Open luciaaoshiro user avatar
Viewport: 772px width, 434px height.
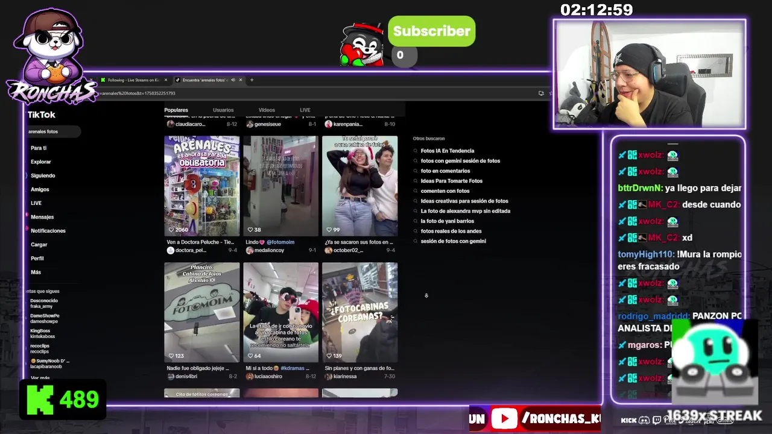(250, 376)
